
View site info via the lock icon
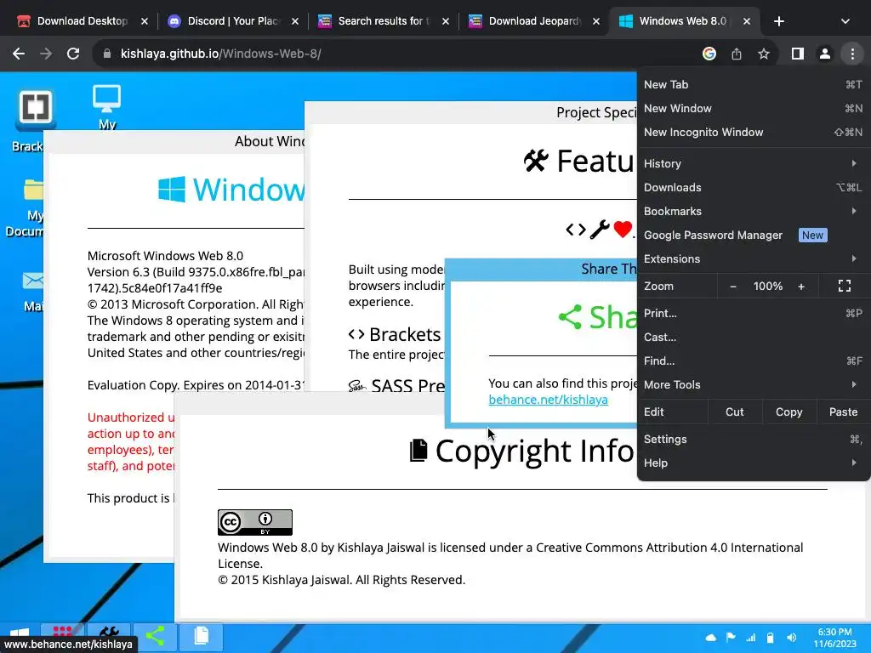point(107,54)
